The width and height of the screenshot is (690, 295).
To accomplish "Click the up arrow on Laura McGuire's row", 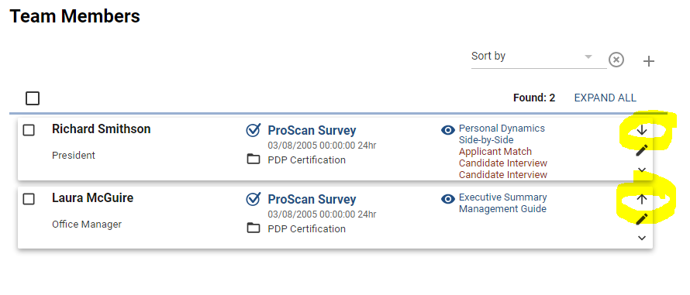I will click(642, 199).
